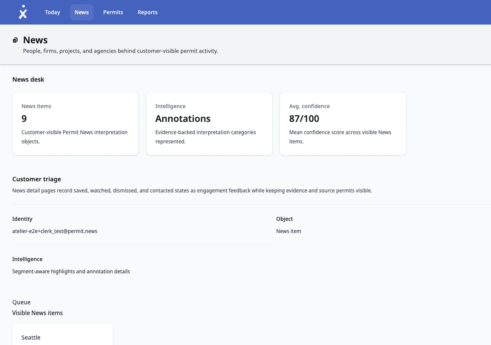
Task: Click the app logo in the header
Action: pos(23,12)
